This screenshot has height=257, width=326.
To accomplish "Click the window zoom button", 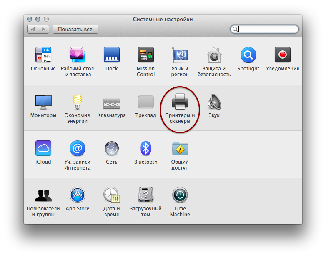I will 46,19.
